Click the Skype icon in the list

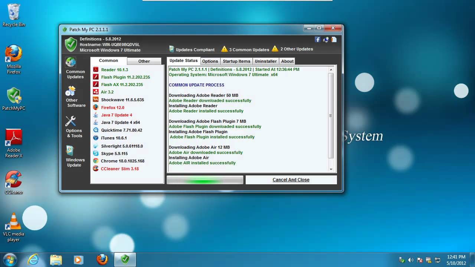tap(96, 154)
